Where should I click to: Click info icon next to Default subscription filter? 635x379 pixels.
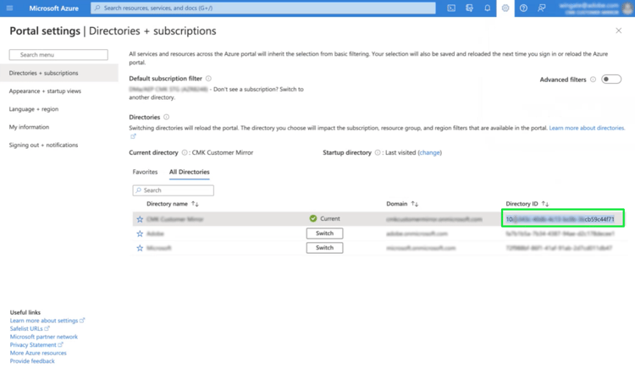click(208, 79)
